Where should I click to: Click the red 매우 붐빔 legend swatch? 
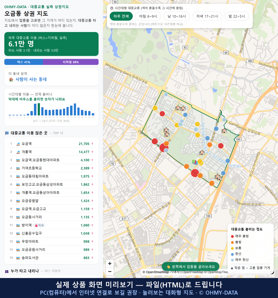[x=232, y=236]
